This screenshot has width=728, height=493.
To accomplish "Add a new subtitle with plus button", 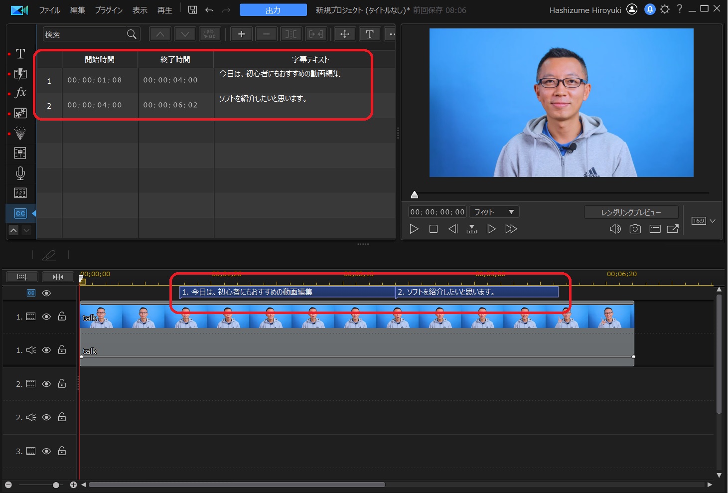I will tap(241, 34).
